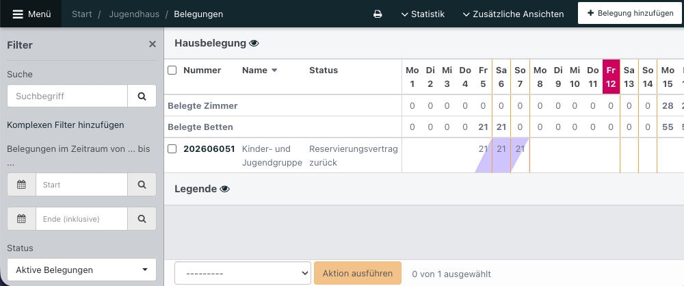The height and width of the screenshot is (286, 684).
Task: Click the Hausbelegung section heading
Action: [210, 43]
